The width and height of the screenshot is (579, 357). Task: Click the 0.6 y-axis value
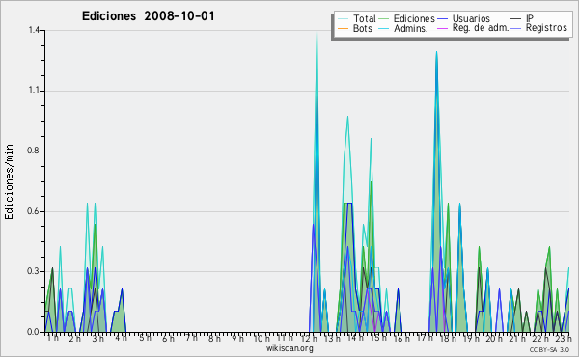pos(34,211)
